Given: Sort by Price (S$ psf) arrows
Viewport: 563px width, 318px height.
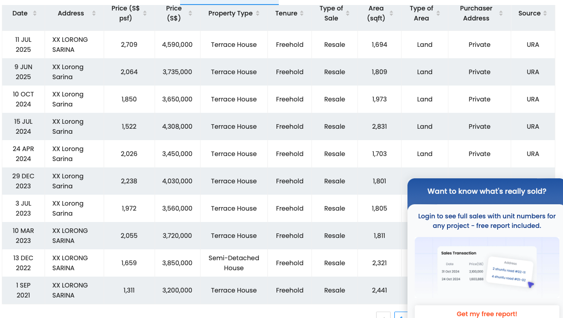Looking at the screenshot, I should coord(145,14).
